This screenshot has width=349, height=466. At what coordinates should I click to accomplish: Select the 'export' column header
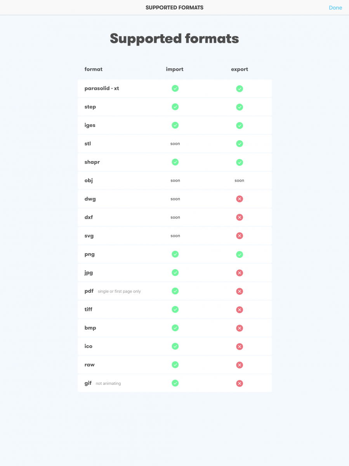coord(240,69)
